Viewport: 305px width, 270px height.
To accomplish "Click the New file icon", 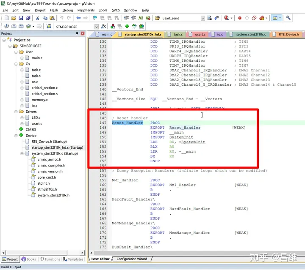I will tap(6, 18).
